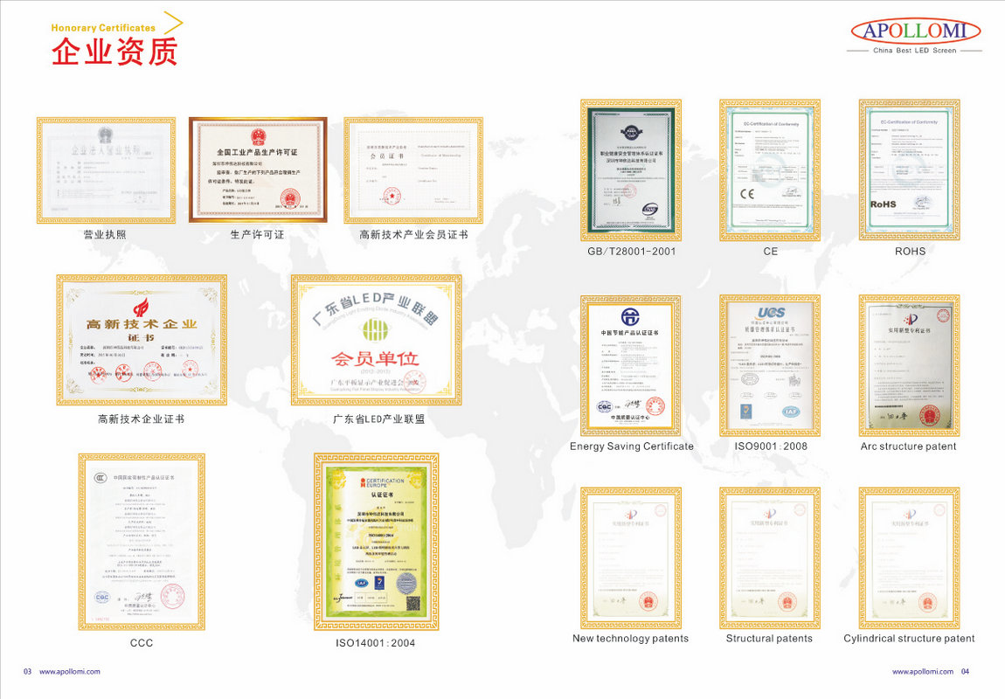Open the 营业执照 business license certificate image
The height and width of the screenshot is (699, 1005).
pos(107,170)
